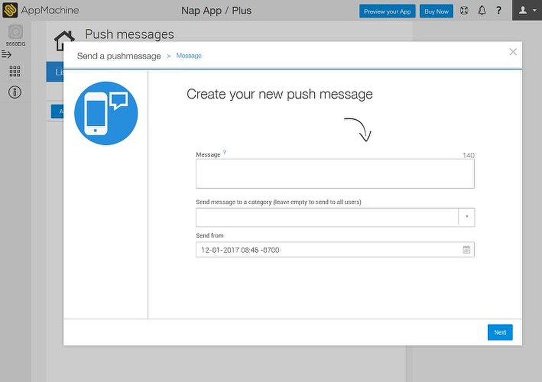The image size is (542, 382).
Task: Expand the message category dropdown arrow
Action: [466, 217]
